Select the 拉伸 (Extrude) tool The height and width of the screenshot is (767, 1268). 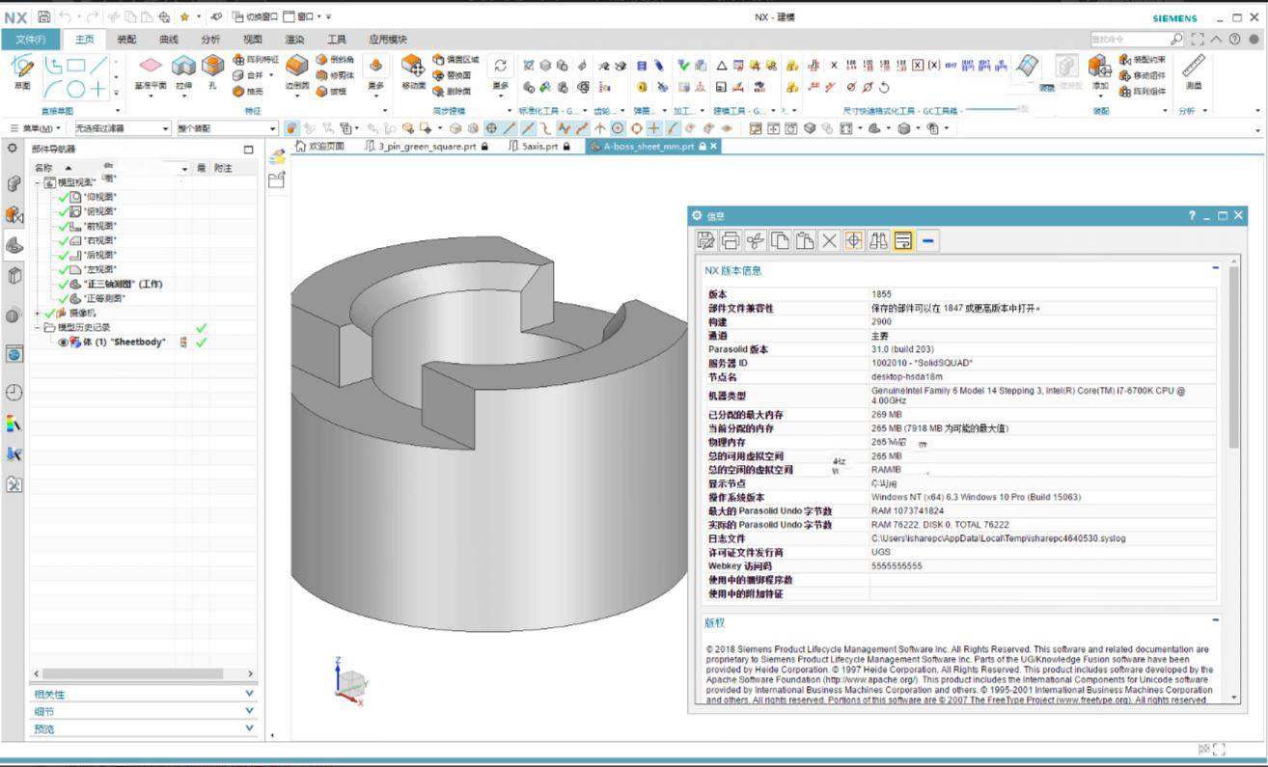point(182,69)
